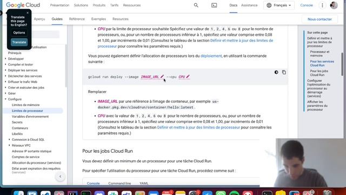Jump to Processeur et mémoire section
The image size is (346, 195).
[320, 54]
